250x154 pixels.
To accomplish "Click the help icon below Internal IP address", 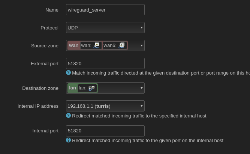I will pos(68,116).
